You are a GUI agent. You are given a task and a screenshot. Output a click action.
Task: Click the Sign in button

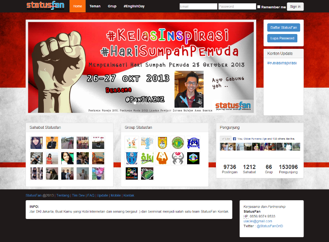click(295, 7)
